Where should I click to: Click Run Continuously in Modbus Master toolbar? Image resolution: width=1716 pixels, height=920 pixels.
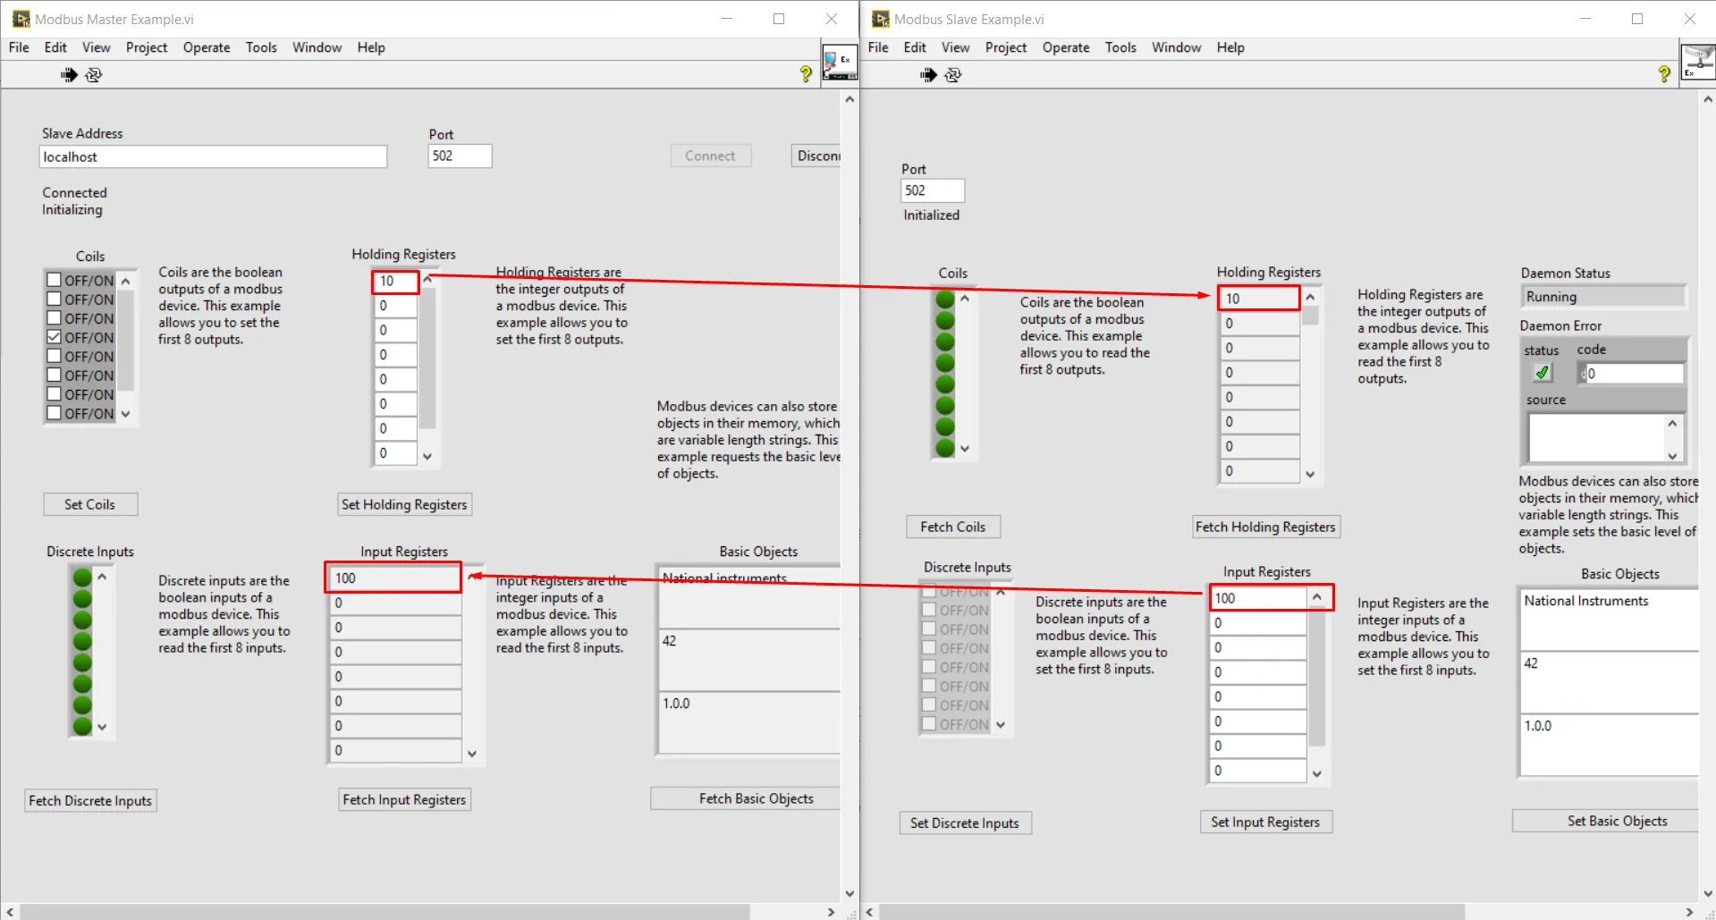click(x=93, y=75)
